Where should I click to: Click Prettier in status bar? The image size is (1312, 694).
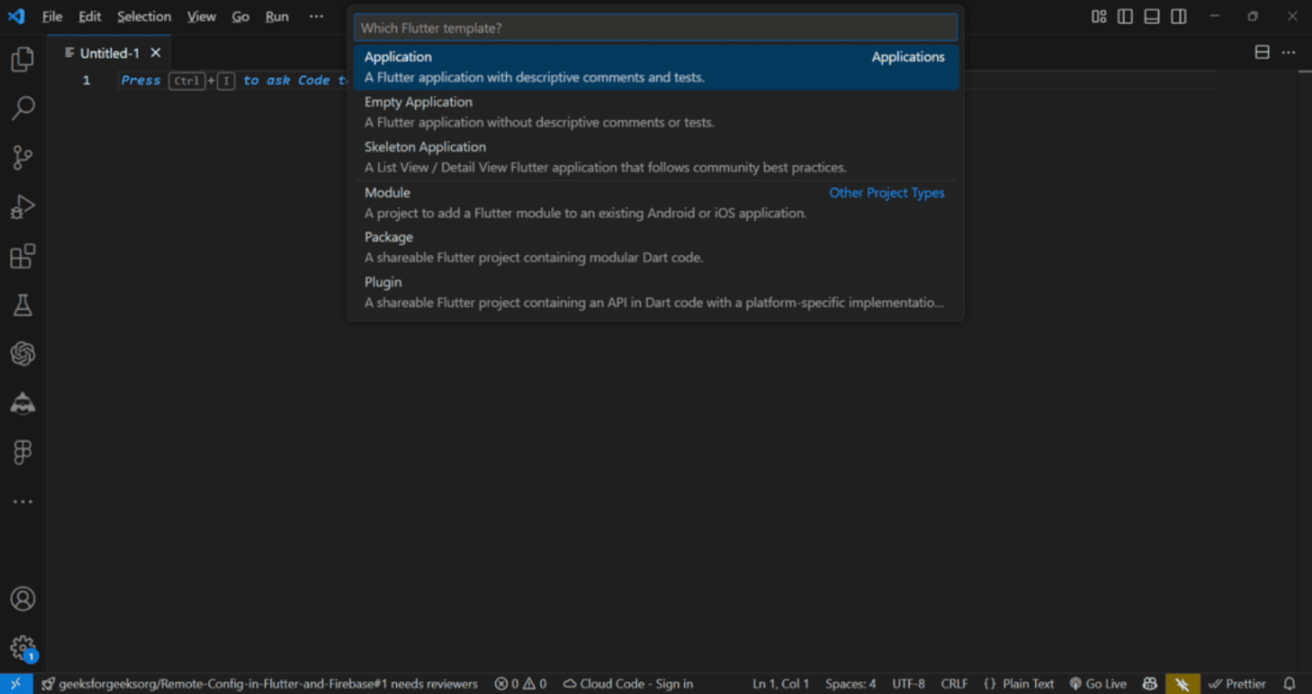[x=1237, y=684]
